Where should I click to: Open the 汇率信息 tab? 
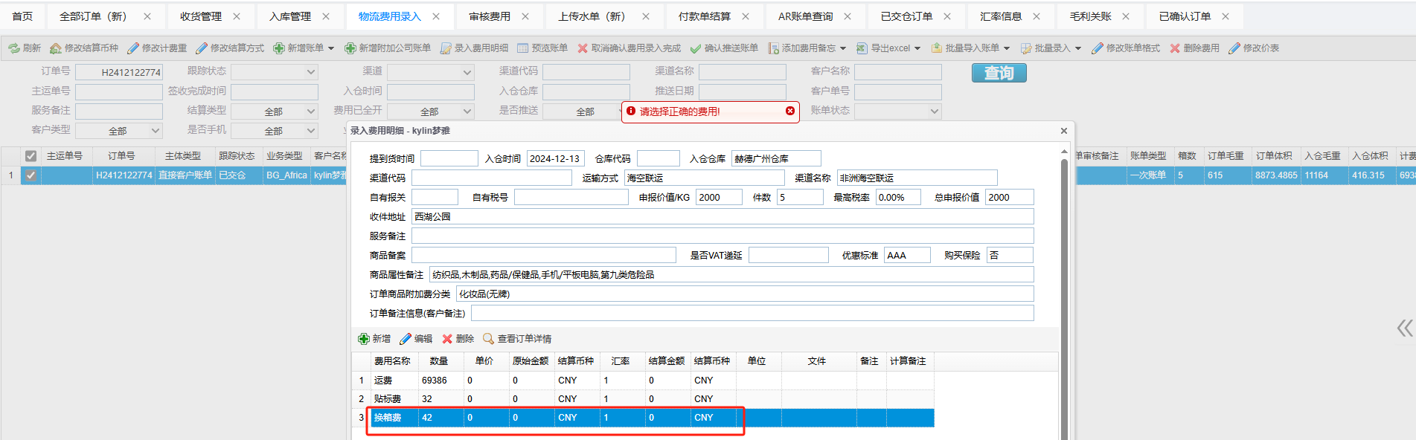coord(1000,16)
